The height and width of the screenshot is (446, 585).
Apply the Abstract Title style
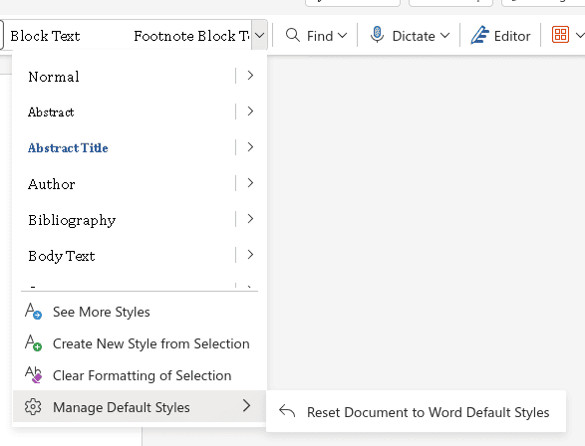pyautogui.click(x=68, y=148)
